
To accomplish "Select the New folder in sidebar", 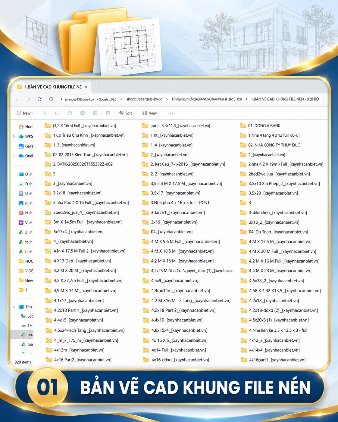I will [x=26, y=281].
